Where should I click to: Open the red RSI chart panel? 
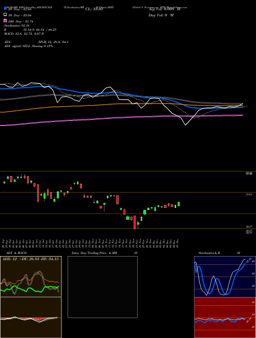225,318
